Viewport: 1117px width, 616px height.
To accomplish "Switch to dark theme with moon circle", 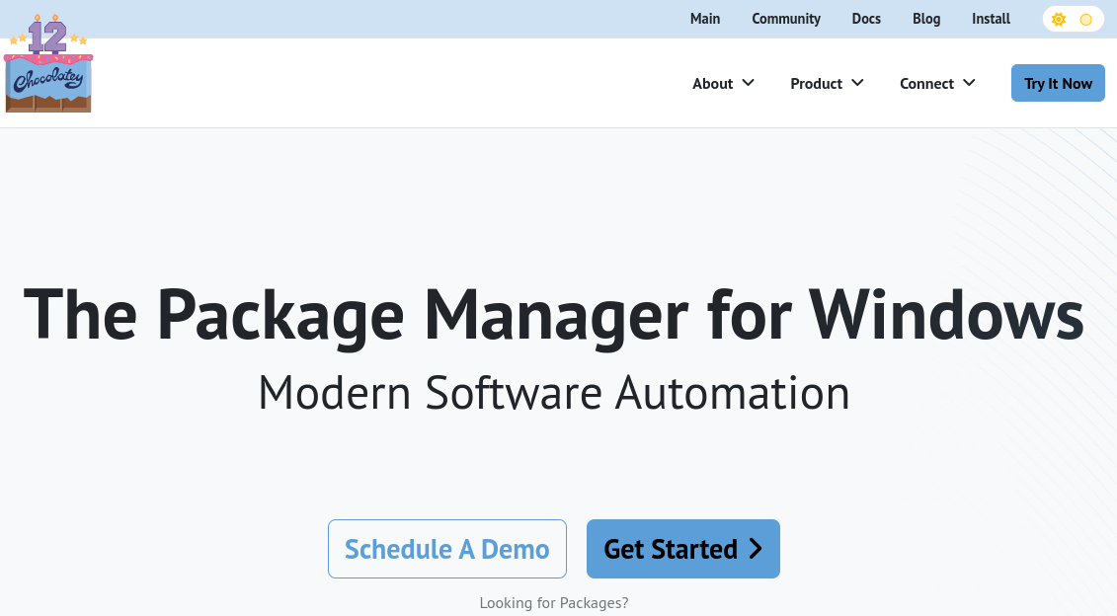I will 1085,19.
